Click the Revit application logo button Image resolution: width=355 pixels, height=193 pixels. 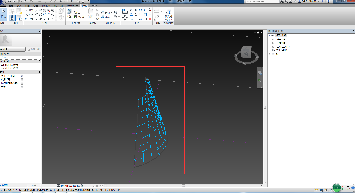3,2
